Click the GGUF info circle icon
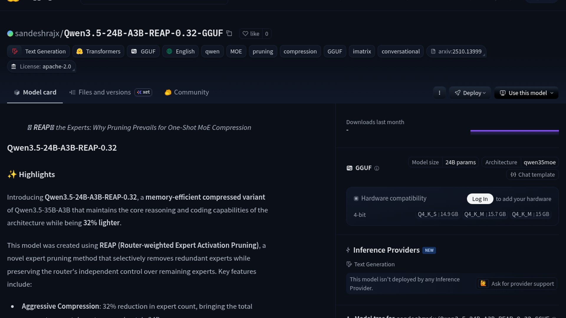Viewport: 566px width, 318px height. point(376,168)
